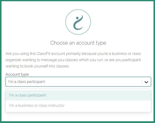Collapse the Account type dropdown list
Image resolution: width=155 pixels, height=123 pixels.
(146, 82)
